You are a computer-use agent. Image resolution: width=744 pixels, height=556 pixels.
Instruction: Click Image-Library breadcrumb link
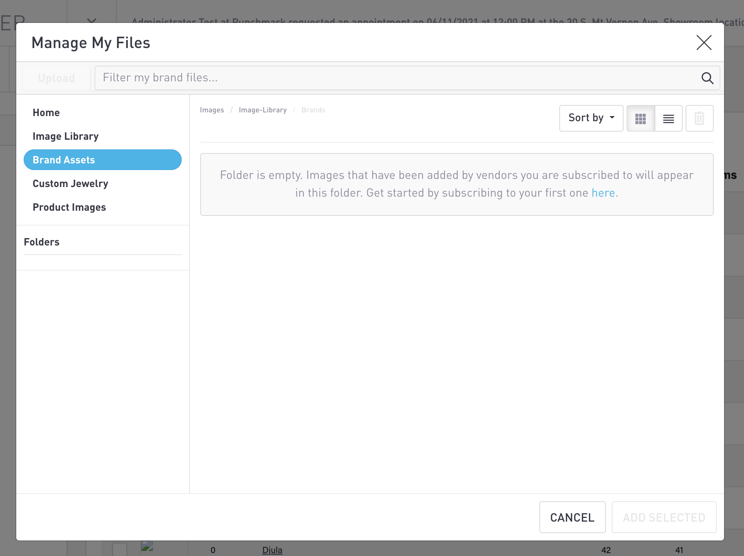coord(263,110)
